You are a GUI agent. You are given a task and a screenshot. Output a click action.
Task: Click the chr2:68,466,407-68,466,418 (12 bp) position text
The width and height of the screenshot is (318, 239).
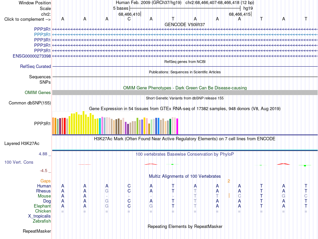click(220, 3)
